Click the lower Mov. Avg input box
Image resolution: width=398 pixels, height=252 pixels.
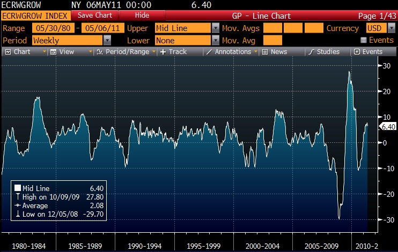click(272, 40)
